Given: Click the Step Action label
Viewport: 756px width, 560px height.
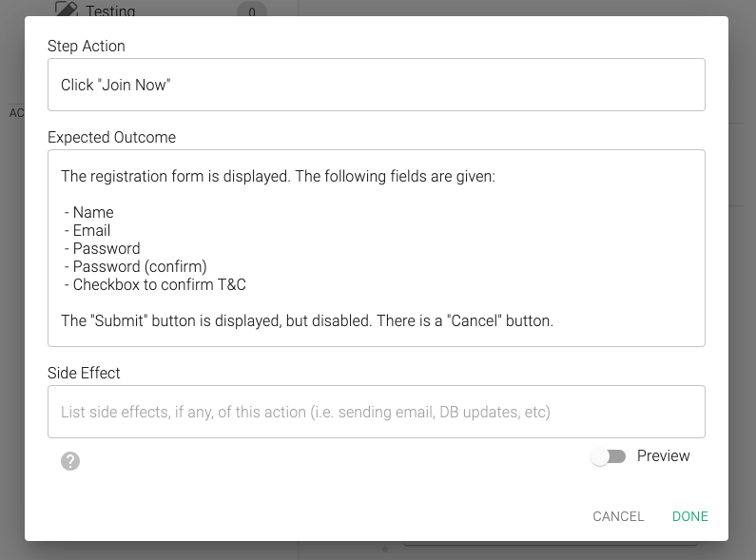Looking at the screenshot, I should tap(87, 46).
